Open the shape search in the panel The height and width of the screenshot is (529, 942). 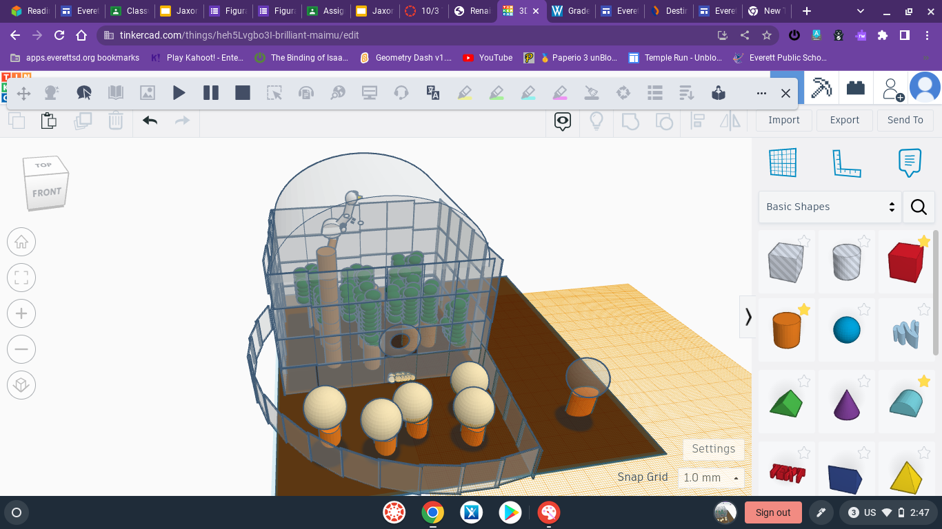pyautogui.click(x=919, y=207)
